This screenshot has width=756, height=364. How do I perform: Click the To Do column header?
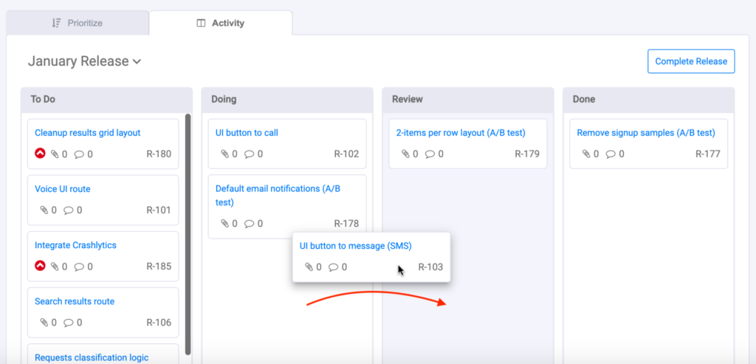click(x=106, y=100)
